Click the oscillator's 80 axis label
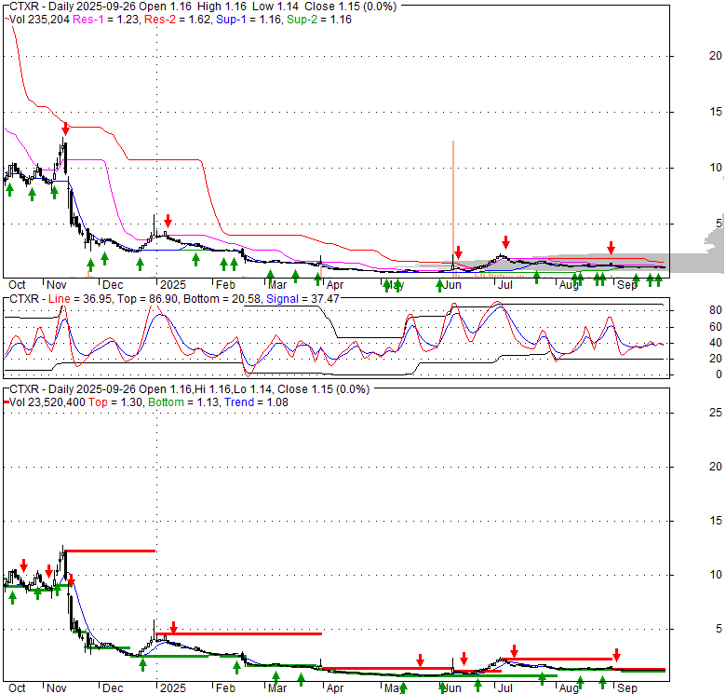Viewport: 726px width, 694px height. pyautogui.click(x=716, y=310)
